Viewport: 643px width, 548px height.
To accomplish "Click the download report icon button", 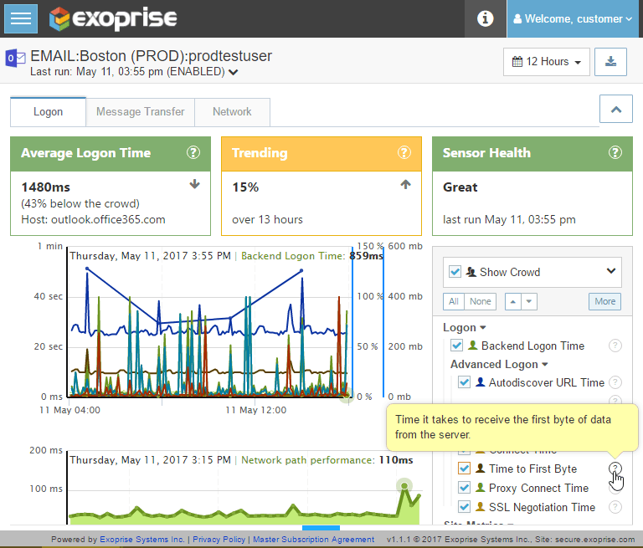I will point(610,62).
